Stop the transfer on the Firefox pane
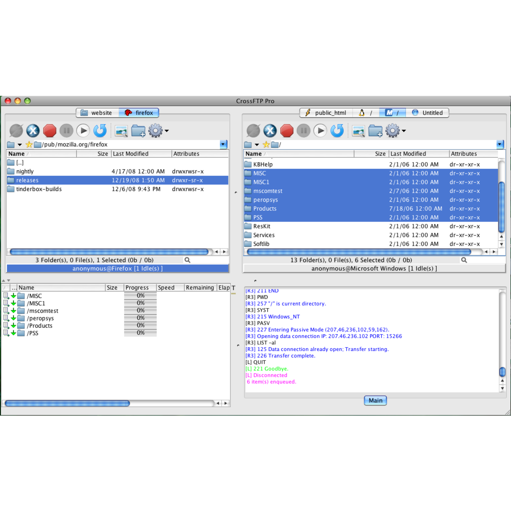 click(x=50, y=131)
